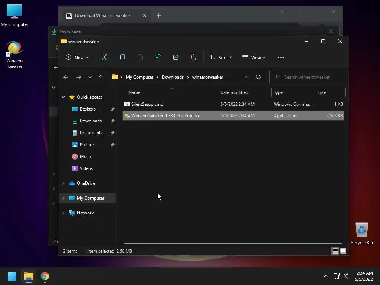Open Desktop in Quick access

click(88, 109)
